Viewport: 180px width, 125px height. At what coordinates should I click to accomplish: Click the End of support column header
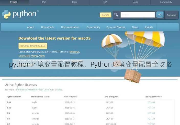tap(111, 97)
